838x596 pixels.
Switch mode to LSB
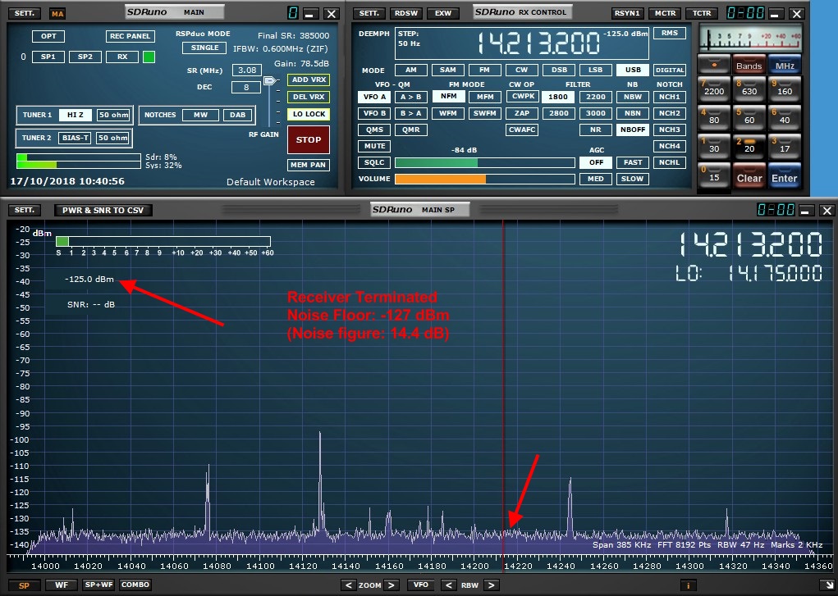pyautogui.click(x=595, y=70)
